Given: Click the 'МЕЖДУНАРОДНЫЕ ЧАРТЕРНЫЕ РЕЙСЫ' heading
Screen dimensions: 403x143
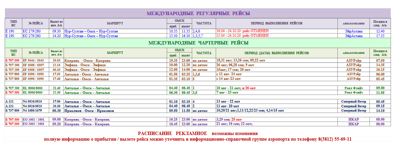Looking at the screenshot, I should (x=198, y=43).
